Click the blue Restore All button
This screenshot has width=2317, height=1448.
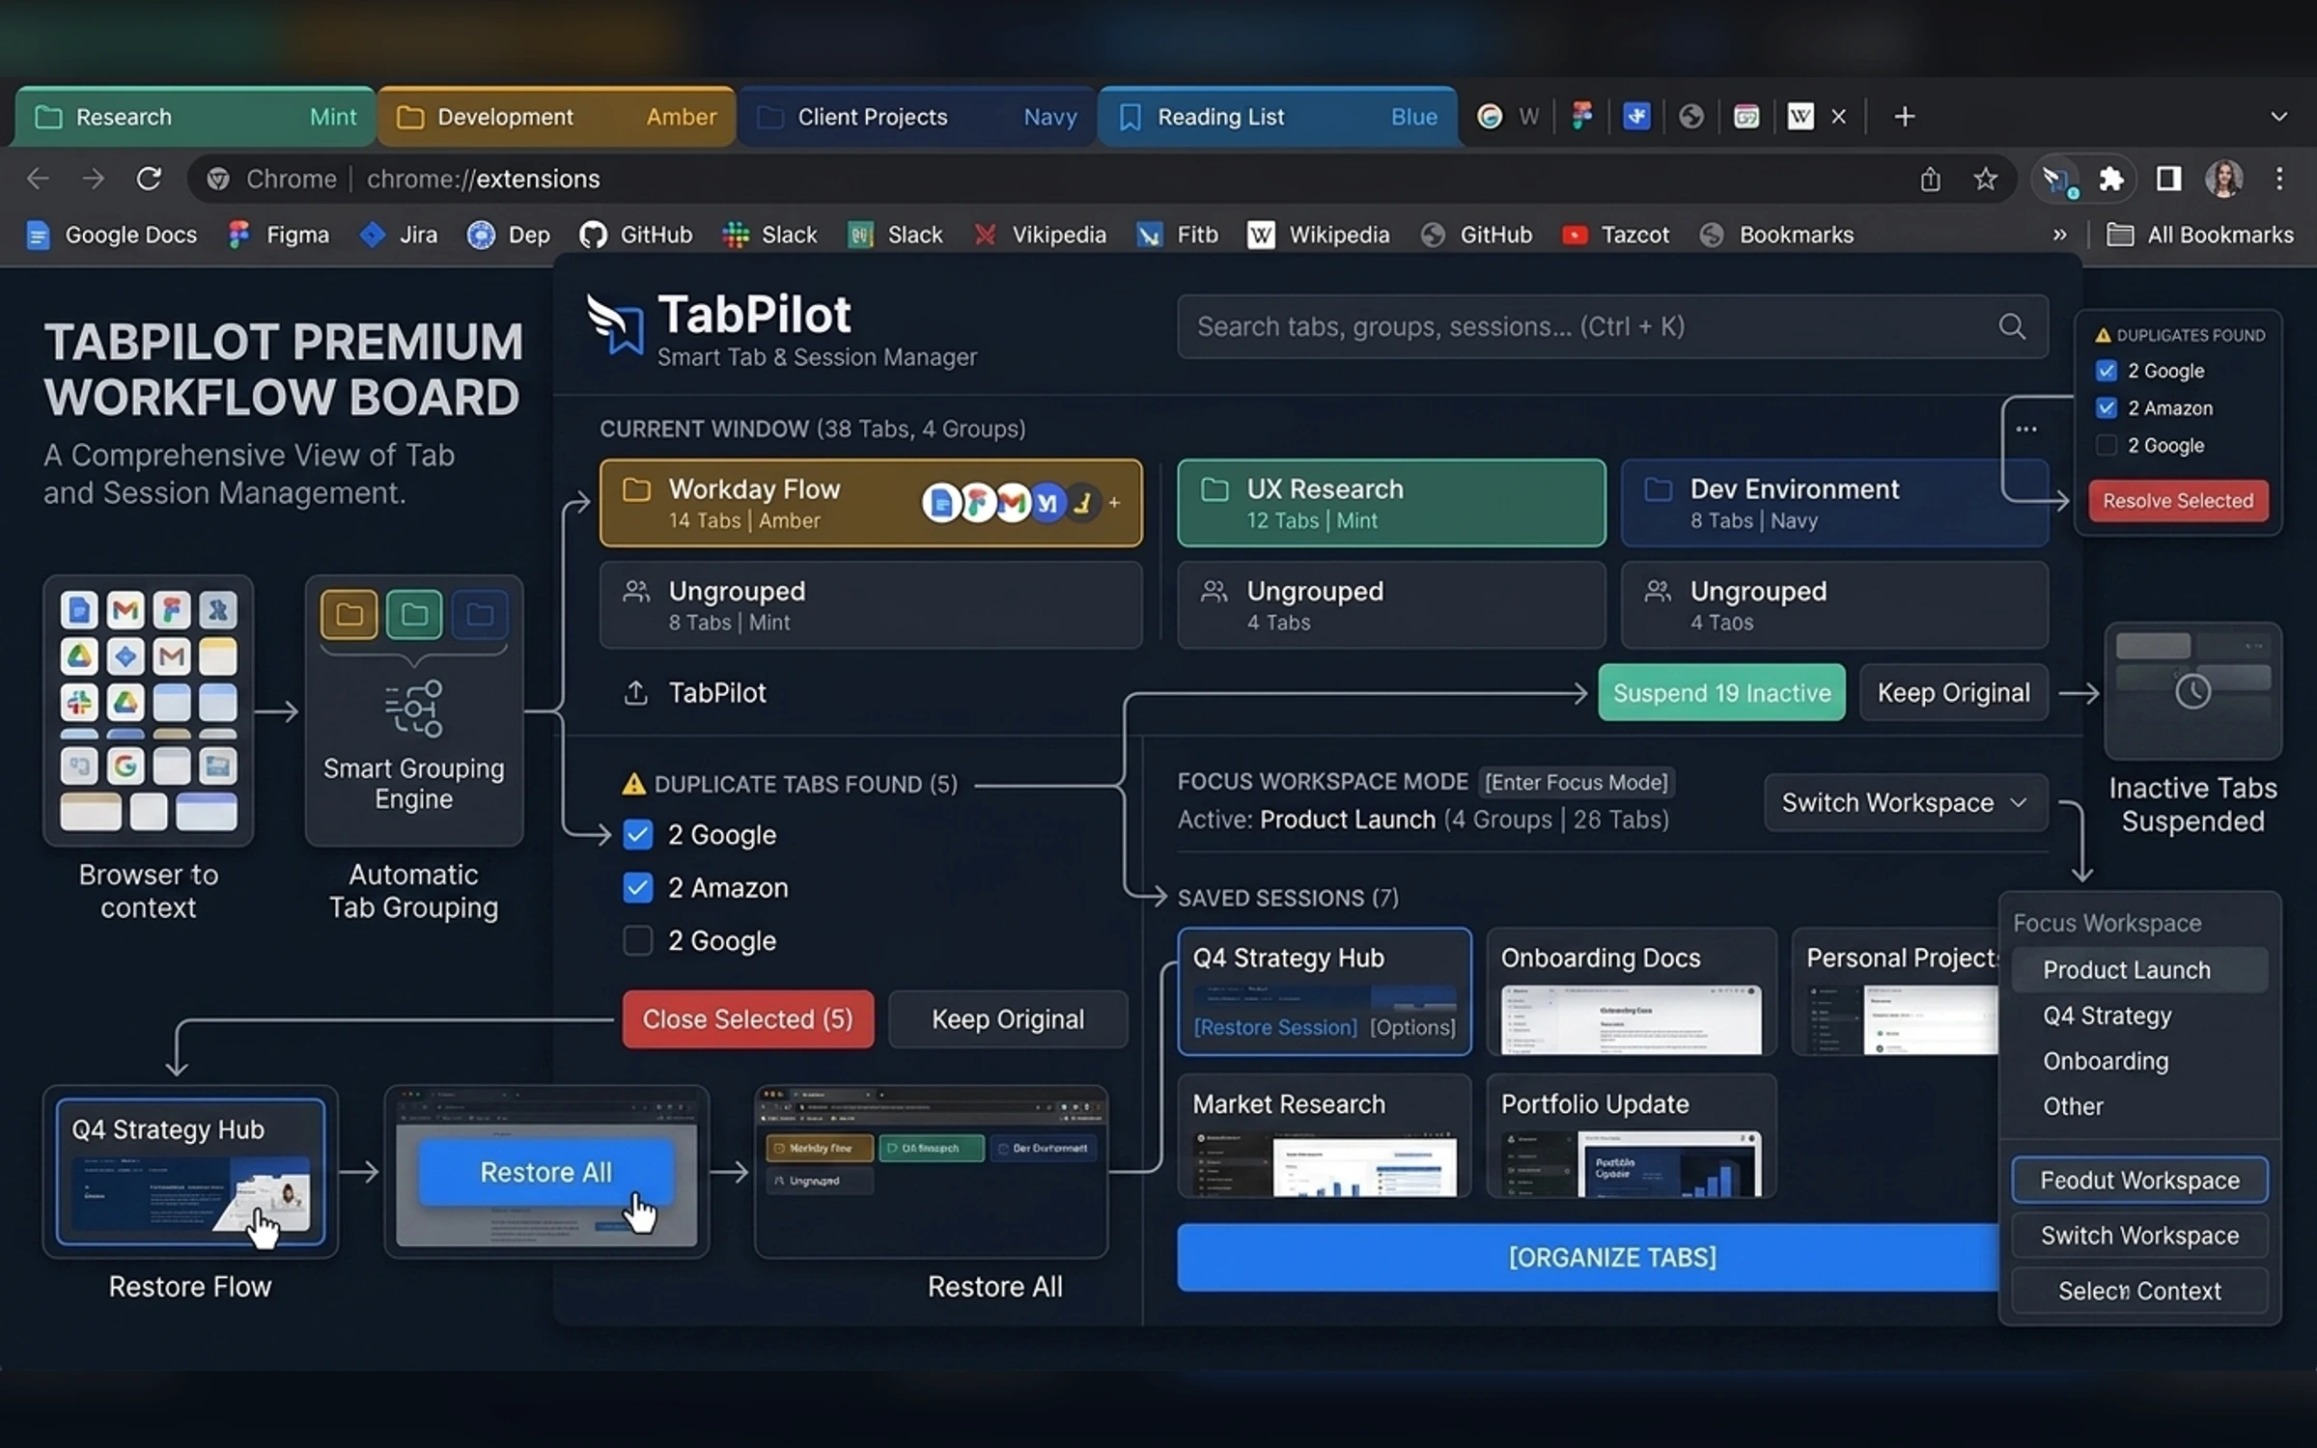545,1172
